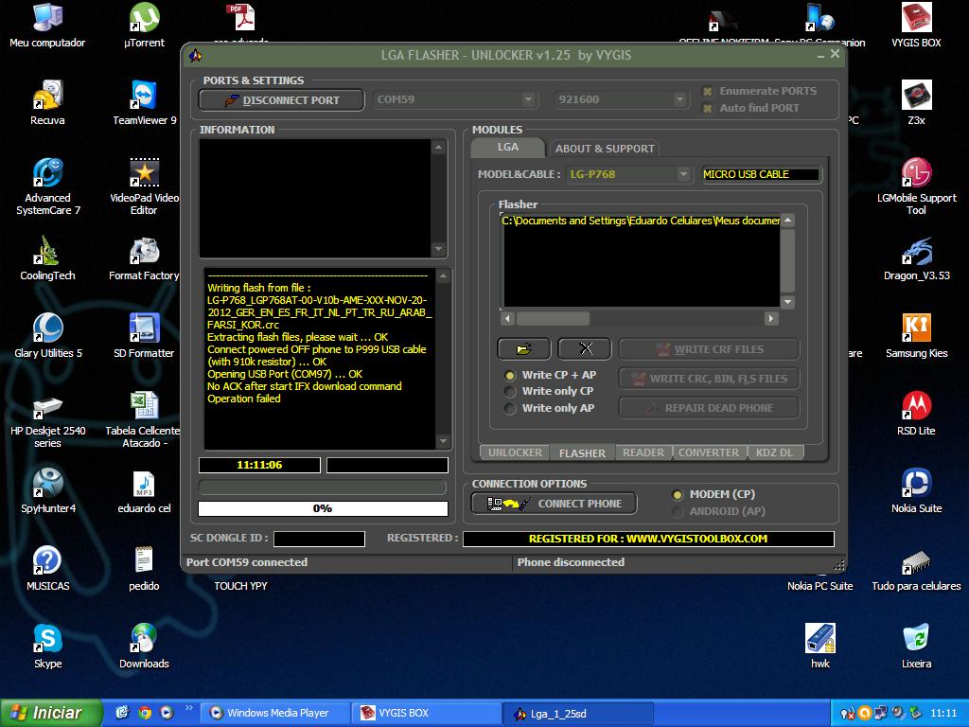Toggle Enumerate PORTS checkbox

[708, 92]
